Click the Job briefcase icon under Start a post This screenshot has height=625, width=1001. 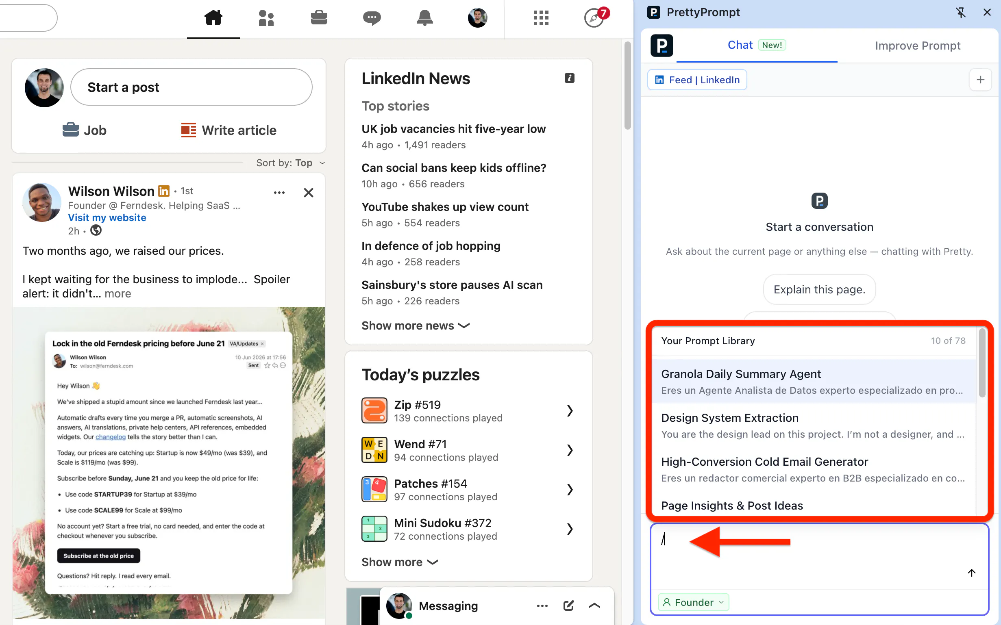pyautogui.click(x=71, y=130)
